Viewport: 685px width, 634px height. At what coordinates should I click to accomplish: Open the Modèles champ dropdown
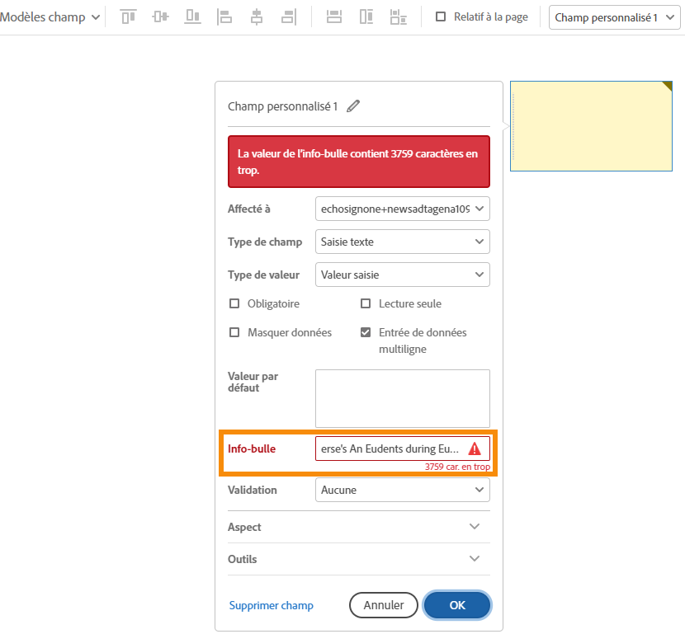tap(50, 17)
